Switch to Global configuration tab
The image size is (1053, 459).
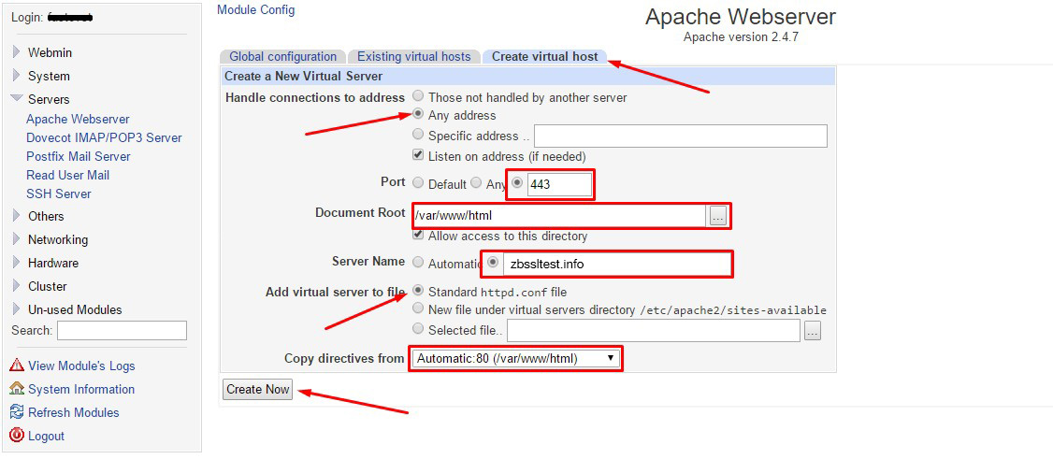click(x=282, y=57)
